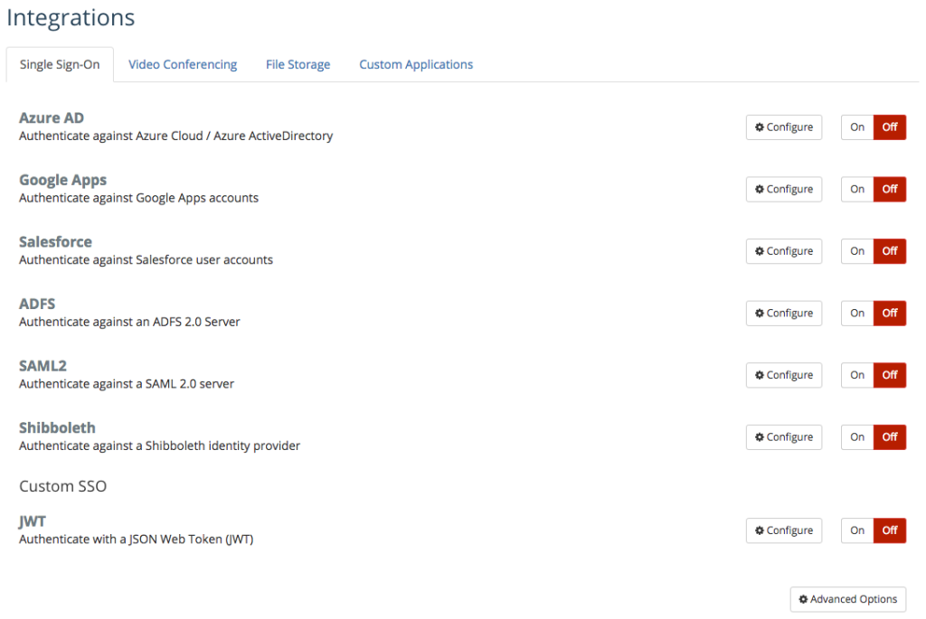Click Off for Salesforce
Screen dimensions: 926x619
[x=890, y=251]
